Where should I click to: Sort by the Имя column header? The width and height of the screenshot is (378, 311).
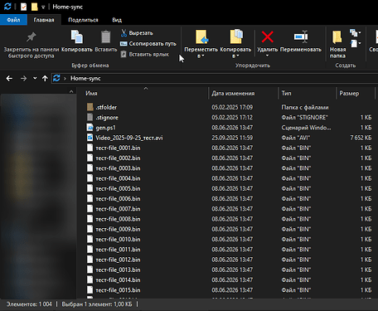(x=91, y=94)
